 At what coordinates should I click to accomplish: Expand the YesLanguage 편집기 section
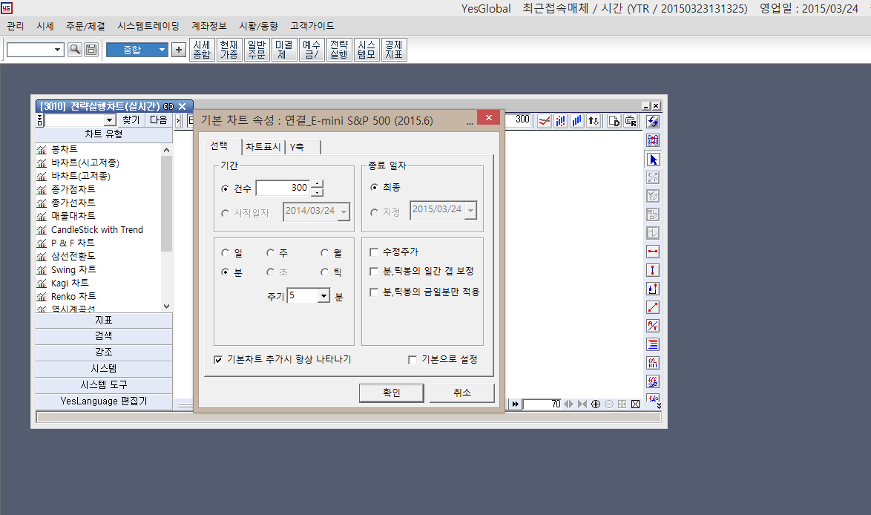point(104,401)
